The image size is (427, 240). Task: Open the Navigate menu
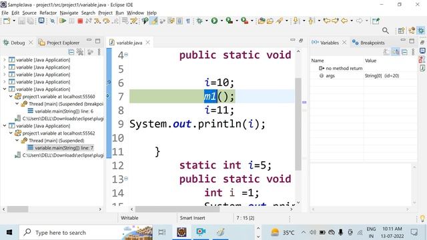coord(69,13)
